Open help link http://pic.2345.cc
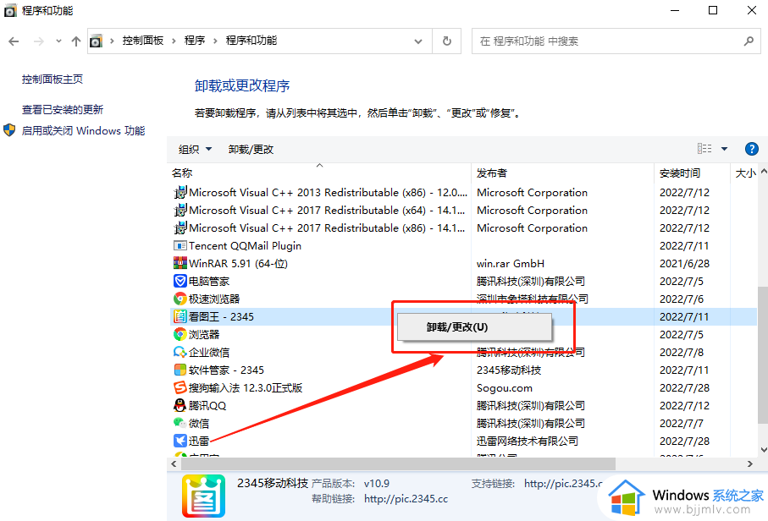The height and width of the screenshot is (521, 768). coord(406,498)
